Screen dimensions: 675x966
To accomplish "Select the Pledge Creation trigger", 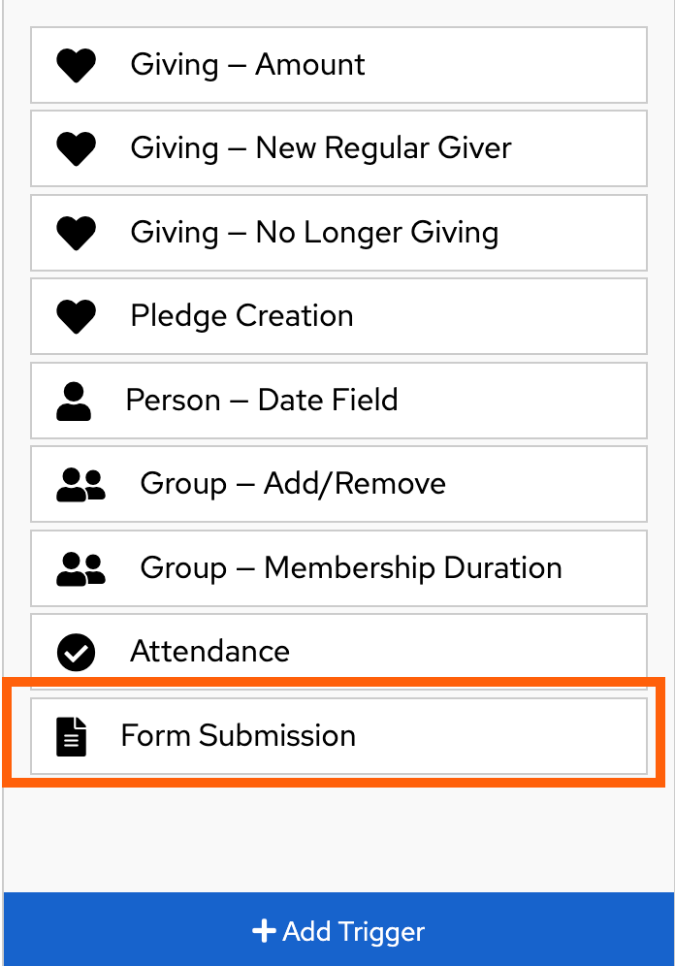I will [x=337, y=315].
